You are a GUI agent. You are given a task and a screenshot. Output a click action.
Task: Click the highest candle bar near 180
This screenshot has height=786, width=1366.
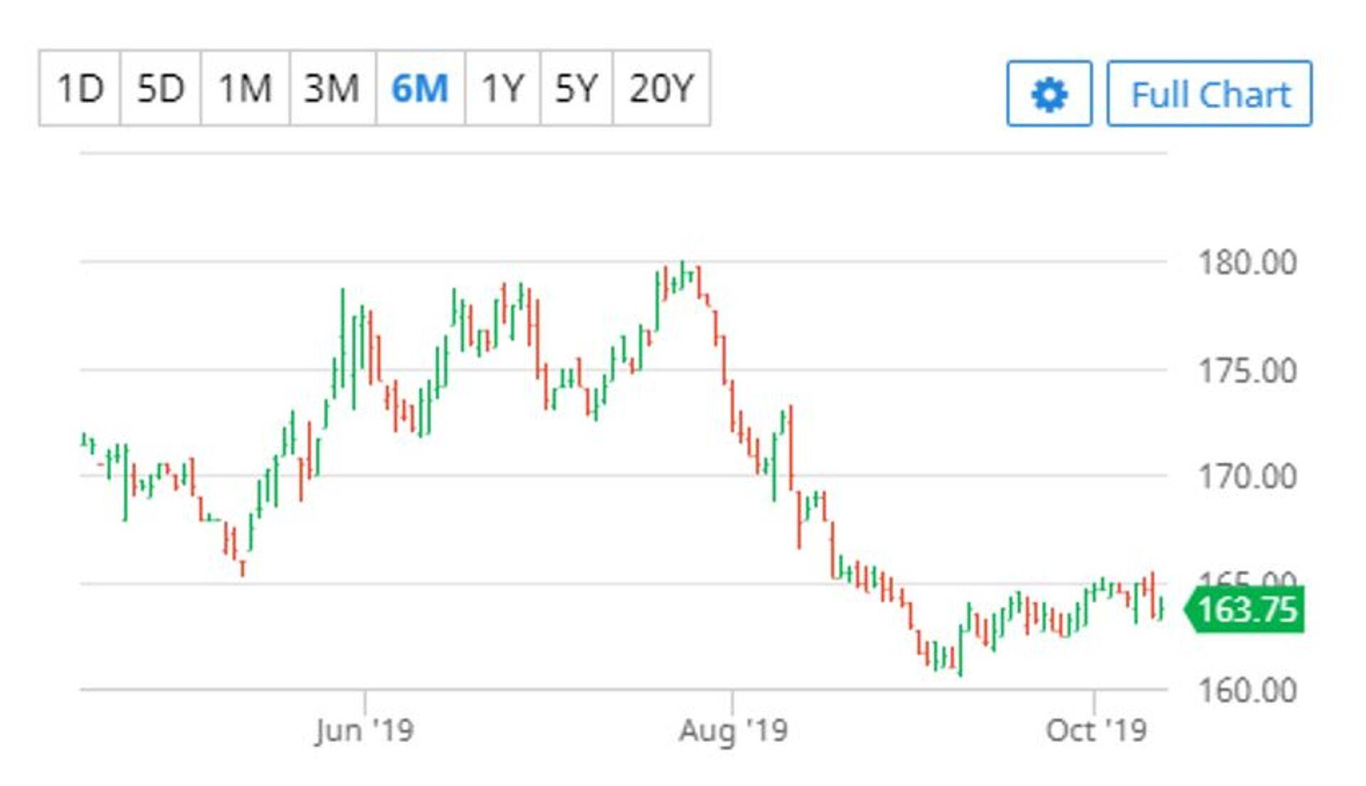pos(682,274)
